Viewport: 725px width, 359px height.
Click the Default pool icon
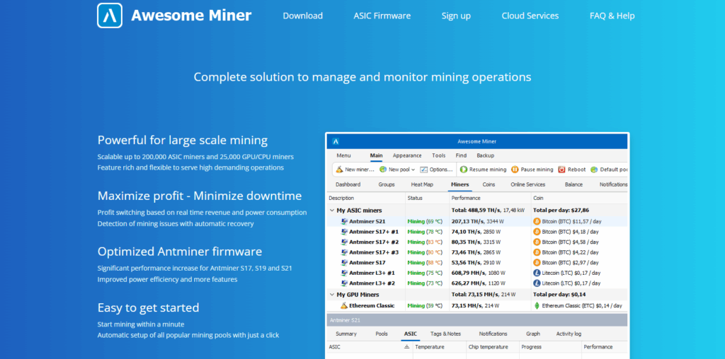(594, 170)
